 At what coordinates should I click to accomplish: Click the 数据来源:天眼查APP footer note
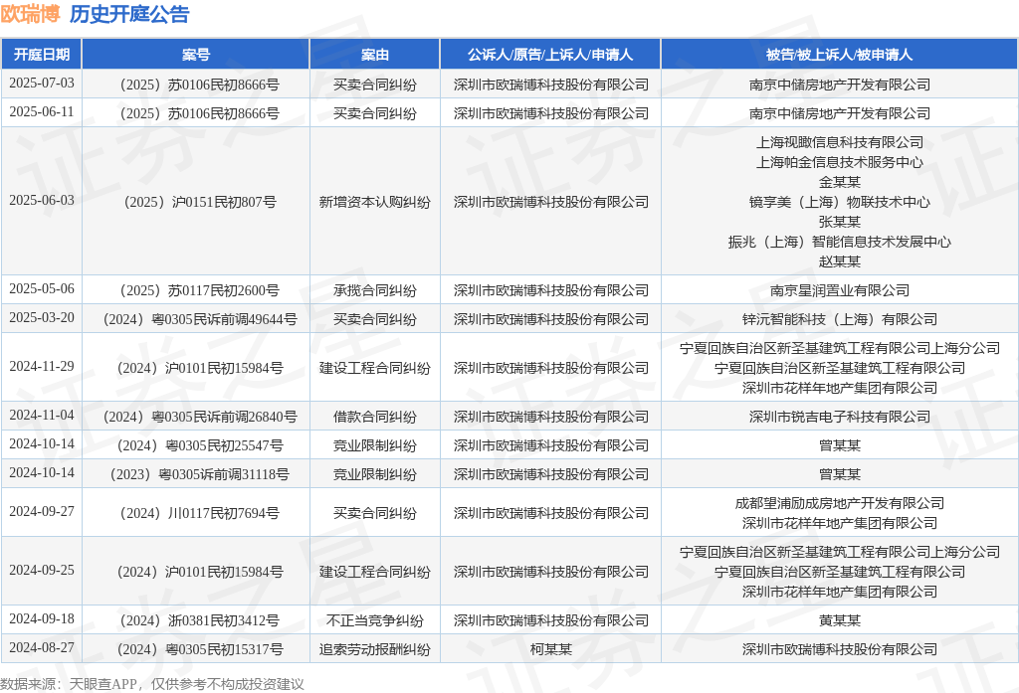point(152,684)
